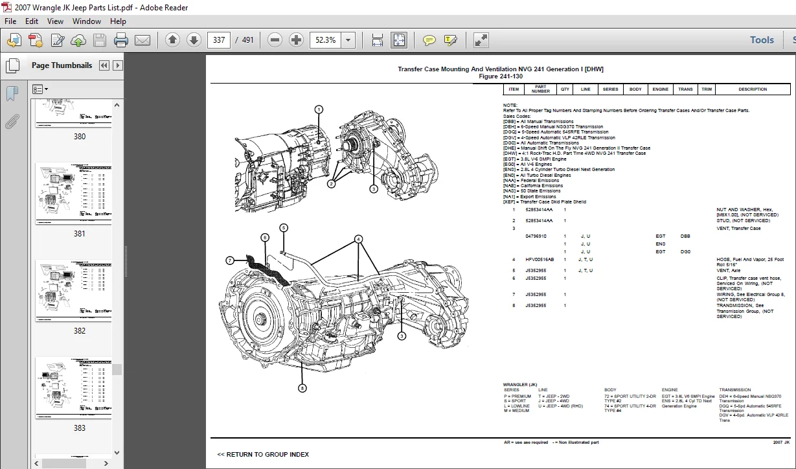
Task: Open the Help menu
Action: 118,21
